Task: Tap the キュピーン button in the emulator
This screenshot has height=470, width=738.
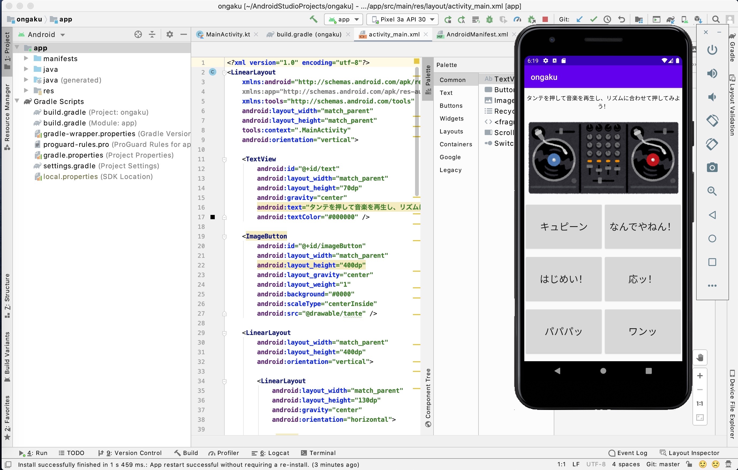Action: coord(563,227)
